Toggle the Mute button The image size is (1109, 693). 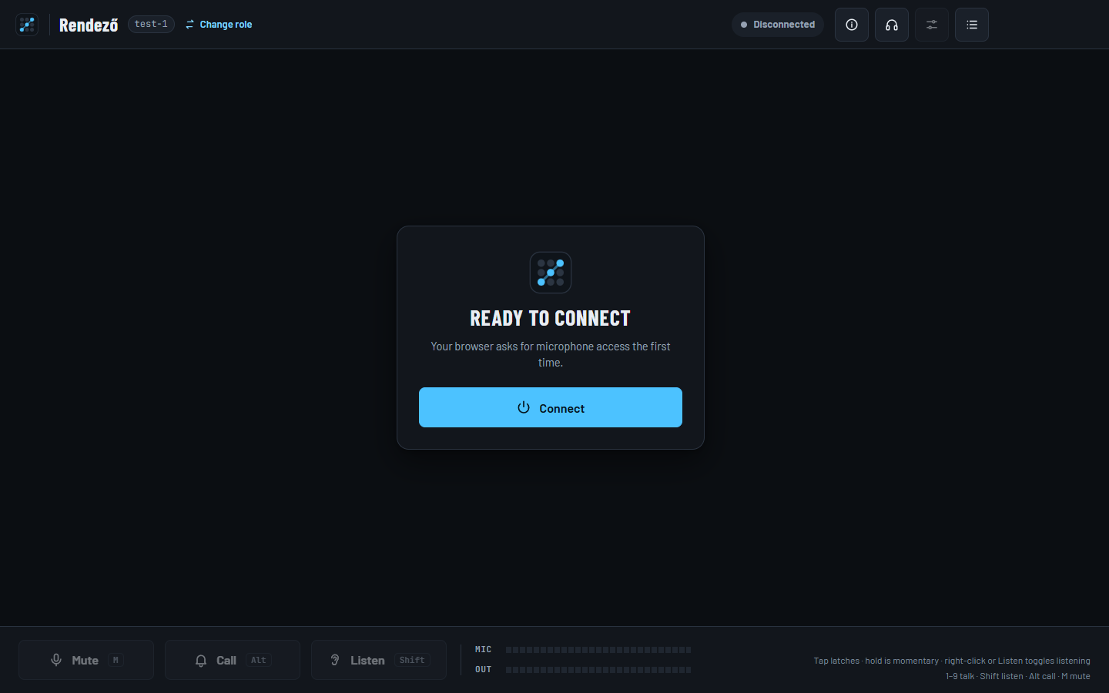86,660
